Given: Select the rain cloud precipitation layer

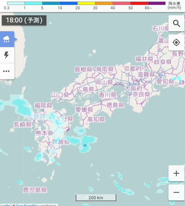Looking at the screenshot, I should 7,39.
